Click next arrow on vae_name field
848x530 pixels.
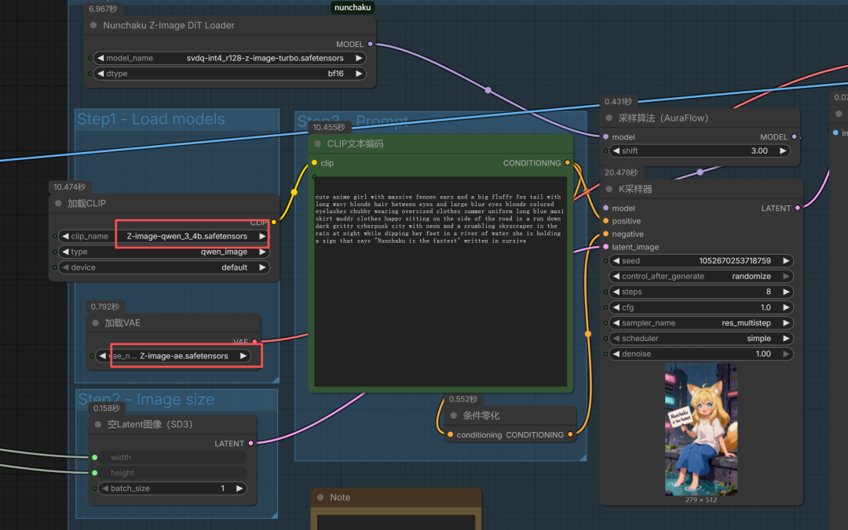(x=243, y=357)
